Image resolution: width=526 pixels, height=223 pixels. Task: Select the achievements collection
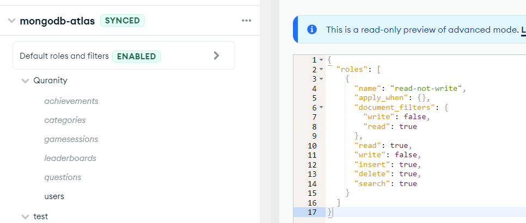[71, 101]
